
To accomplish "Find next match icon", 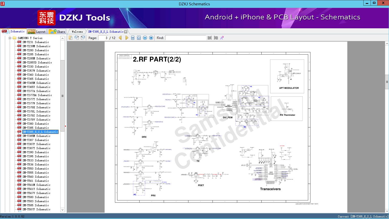I will coord(216,38).
